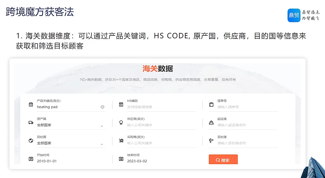Click the 开始时间 calendar icon
The width and height of the screenshot is (325, 178).
[31, 159]
